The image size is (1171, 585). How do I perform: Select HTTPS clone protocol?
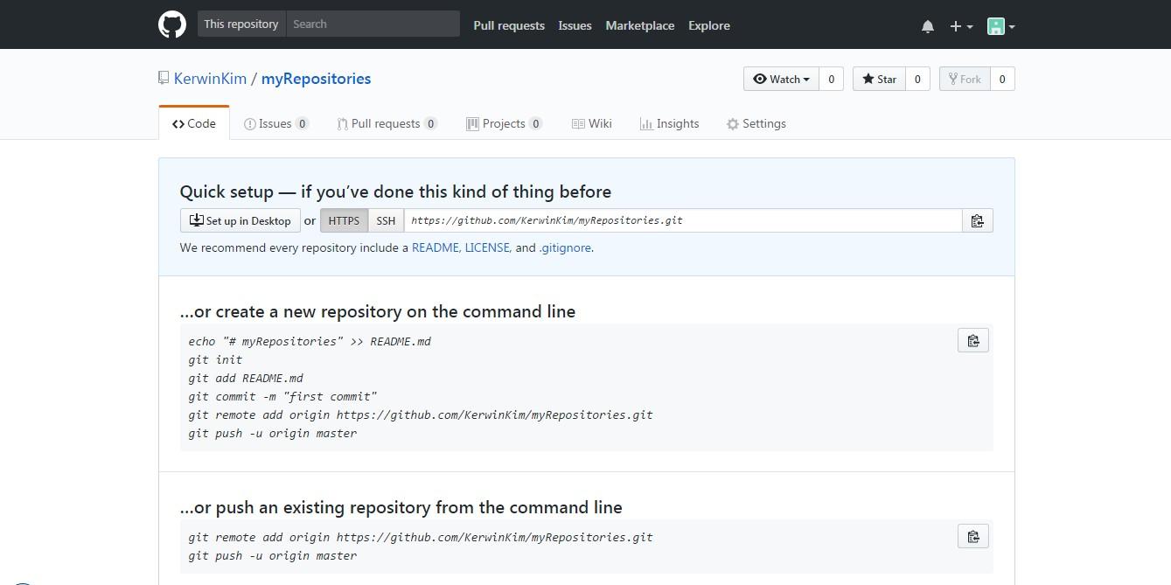click(344, 220)
